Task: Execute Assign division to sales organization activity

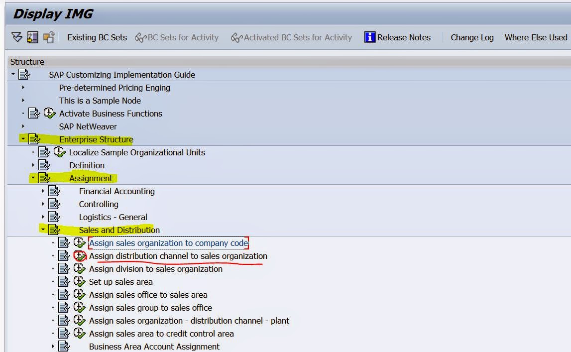Action: [x=79, y=269]
